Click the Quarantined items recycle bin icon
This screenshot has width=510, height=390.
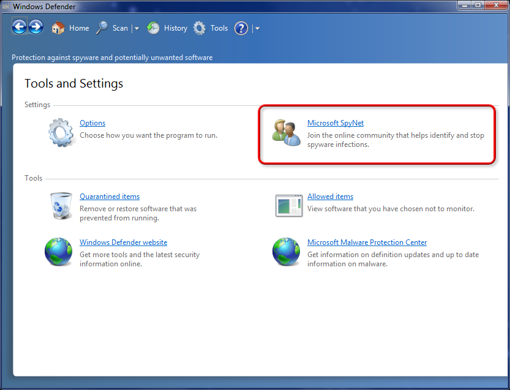61,205
